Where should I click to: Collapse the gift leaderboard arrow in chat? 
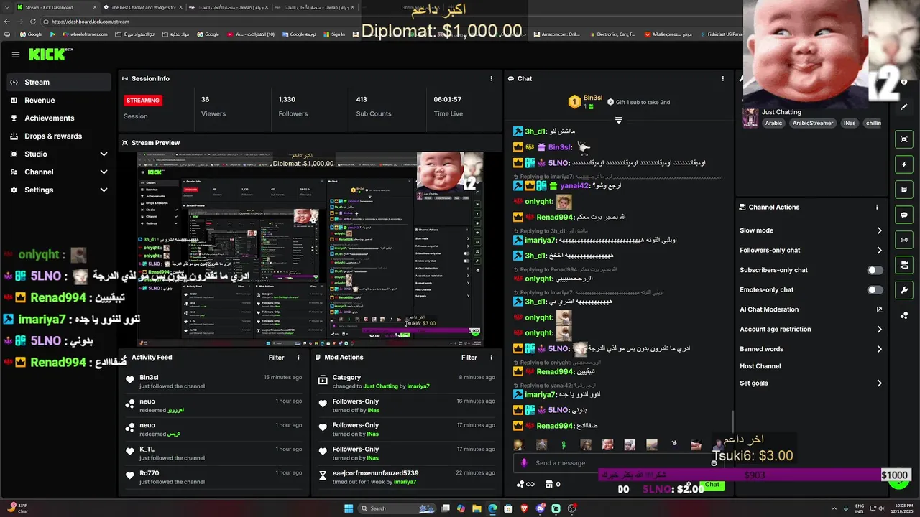pos(618,120)
